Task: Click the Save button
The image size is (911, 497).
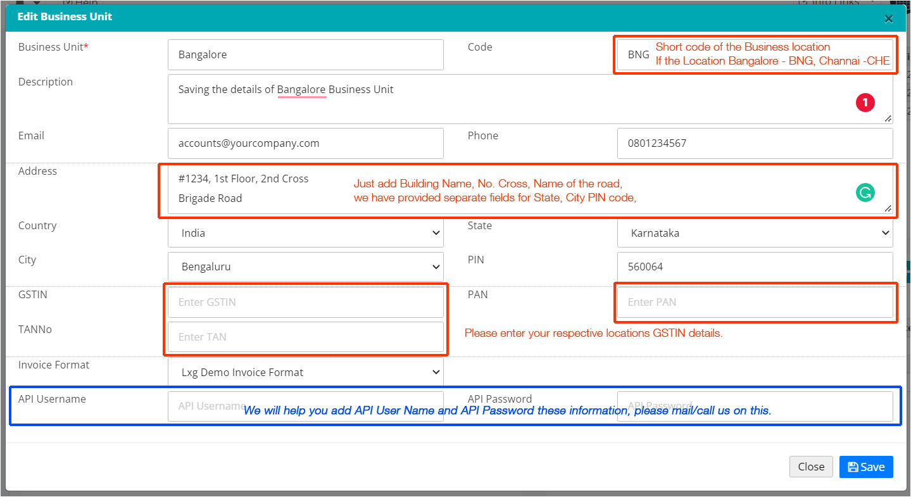Action: point(865,467)
